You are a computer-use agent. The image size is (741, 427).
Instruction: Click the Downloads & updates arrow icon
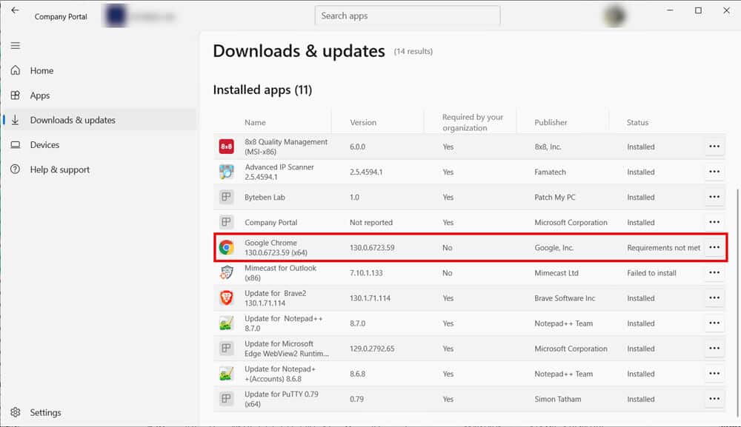coord(15,120)
